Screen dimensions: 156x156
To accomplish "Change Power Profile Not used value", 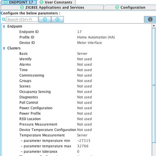I will click(x=85, y=113).
